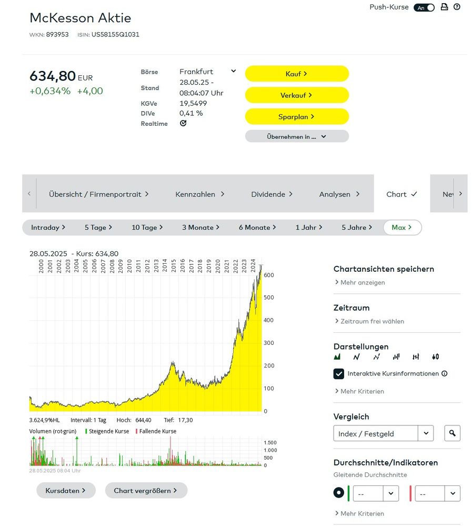Viewport: 472px width, 526px height.
Task: Select the Gleitende Durchschnitte radio button
Action: (x=339, y=493)
